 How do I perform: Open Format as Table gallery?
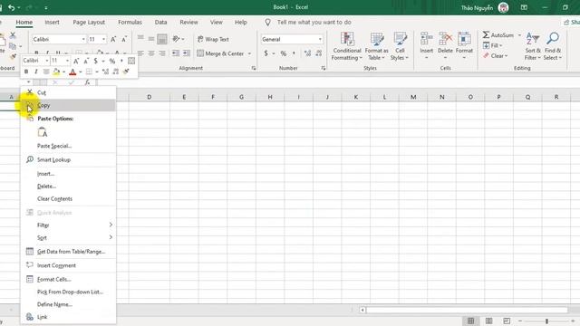pyautogui.click(x=377, y=46)
